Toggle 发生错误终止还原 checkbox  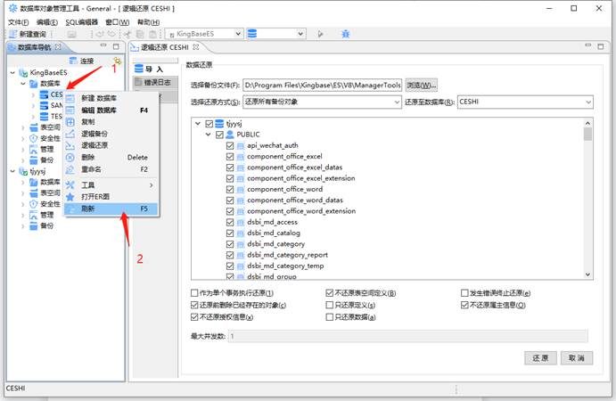pyautogui.click(x=464, y=293)
